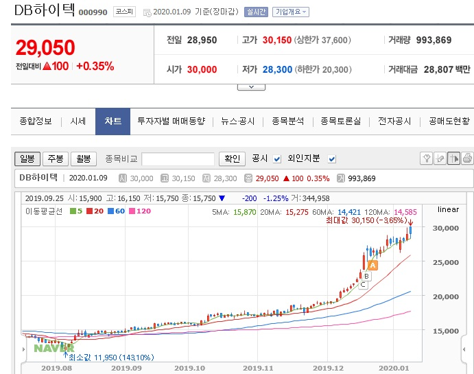Open the 기업개요 dropdown
This screenshot has height=374, width=474.
click(x=291, y=12)
